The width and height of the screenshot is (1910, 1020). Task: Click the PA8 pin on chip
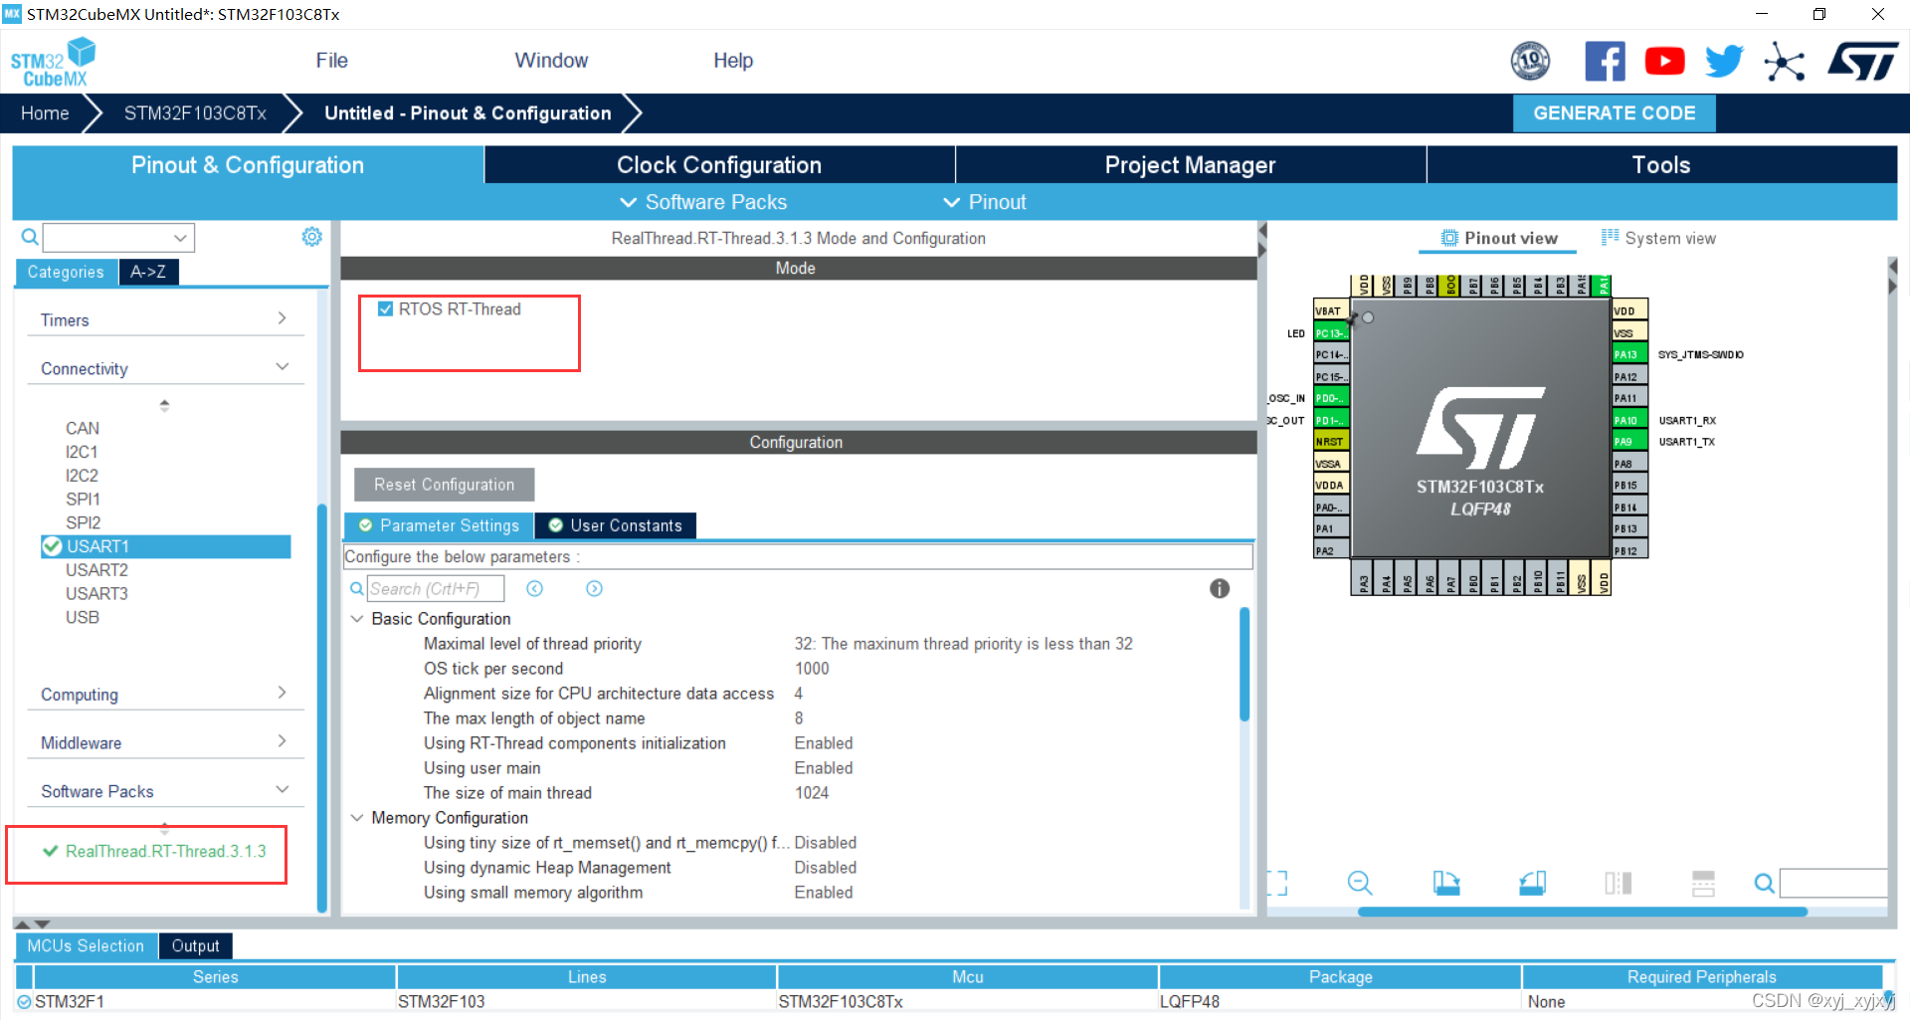click(x=1629, y=464)
